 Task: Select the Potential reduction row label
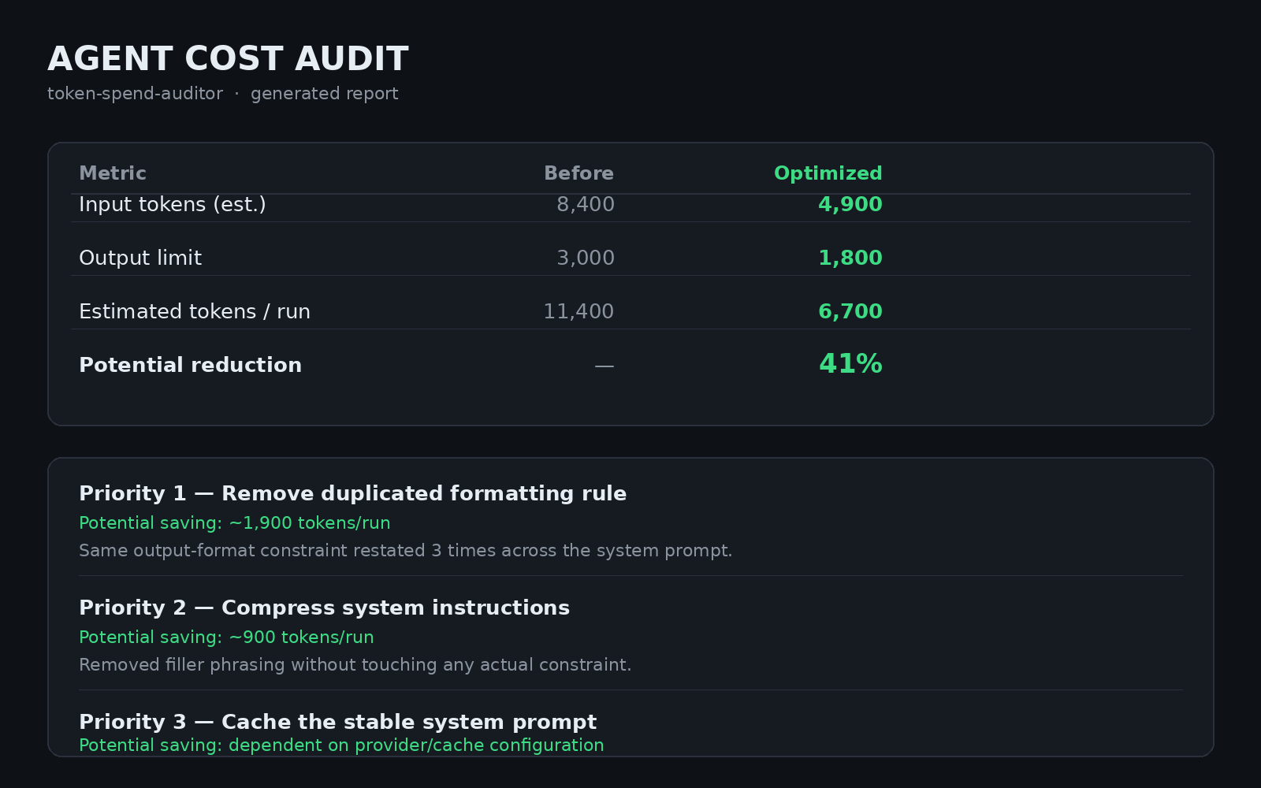coord(191,366)
